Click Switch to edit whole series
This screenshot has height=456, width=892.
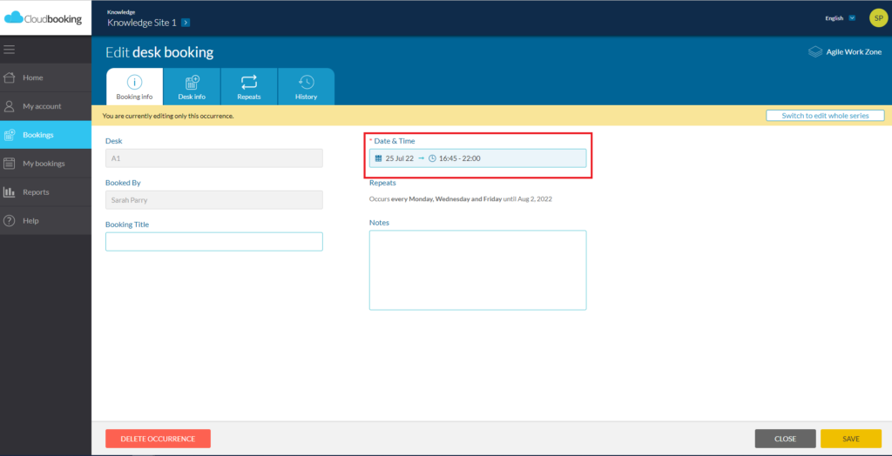tap(825, 116)
